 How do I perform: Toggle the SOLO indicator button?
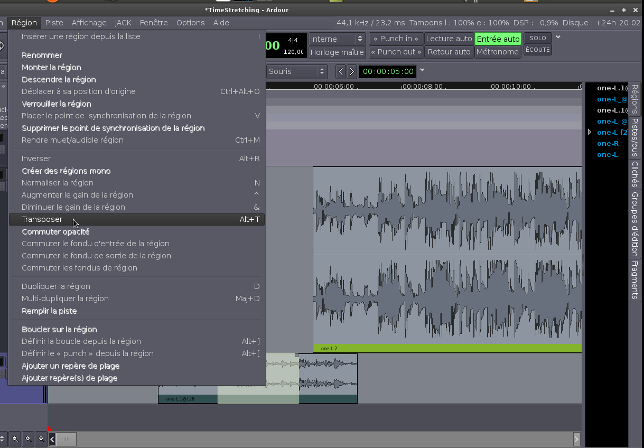tap(537, 38)
